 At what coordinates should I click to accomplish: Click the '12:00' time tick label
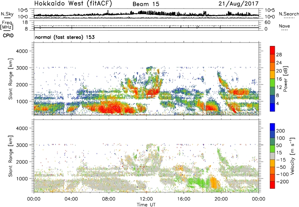tap(146, 199)
